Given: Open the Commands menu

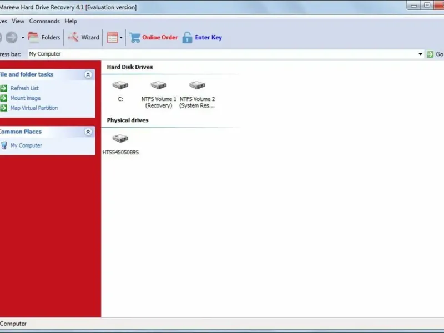Looking at the screenshot, I should tap(44, 21).
